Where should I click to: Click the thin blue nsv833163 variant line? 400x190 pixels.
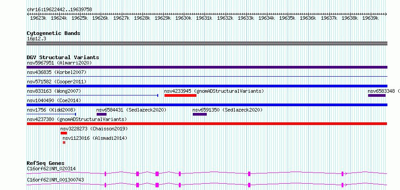pos(92,95)
